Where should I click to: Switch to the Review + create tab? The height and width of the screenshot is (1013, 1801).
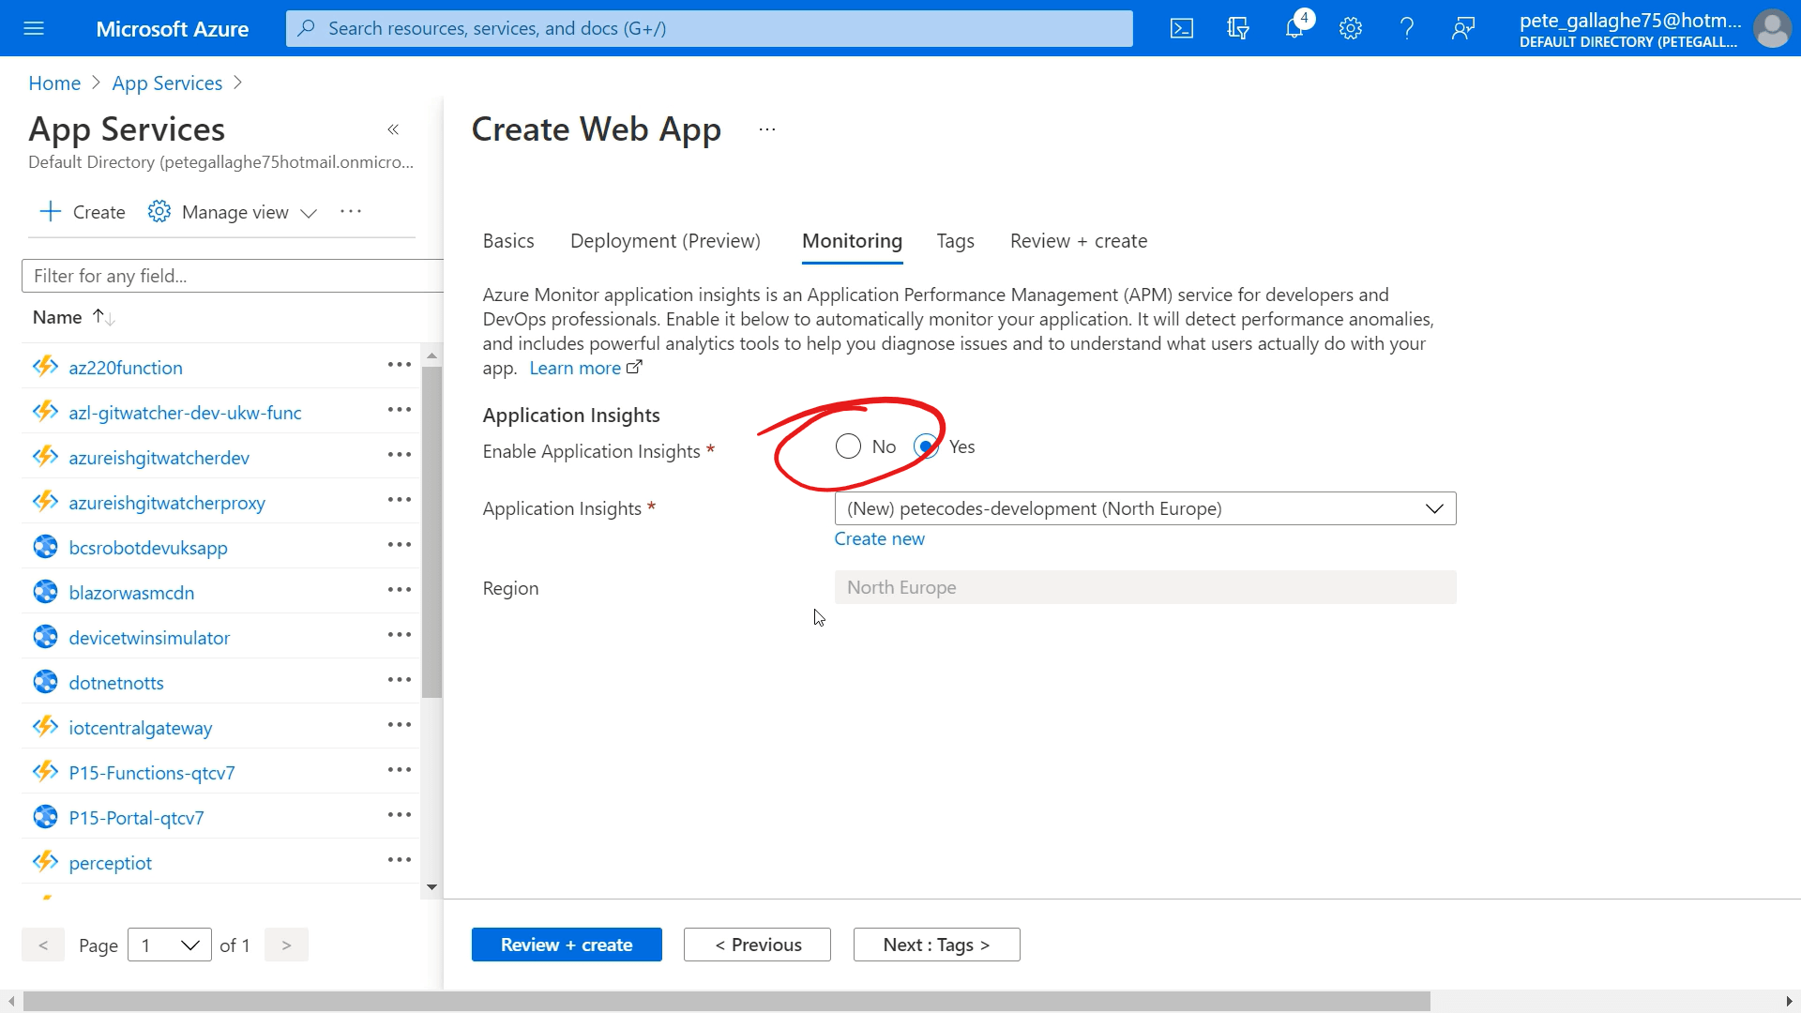point(1079,241)
